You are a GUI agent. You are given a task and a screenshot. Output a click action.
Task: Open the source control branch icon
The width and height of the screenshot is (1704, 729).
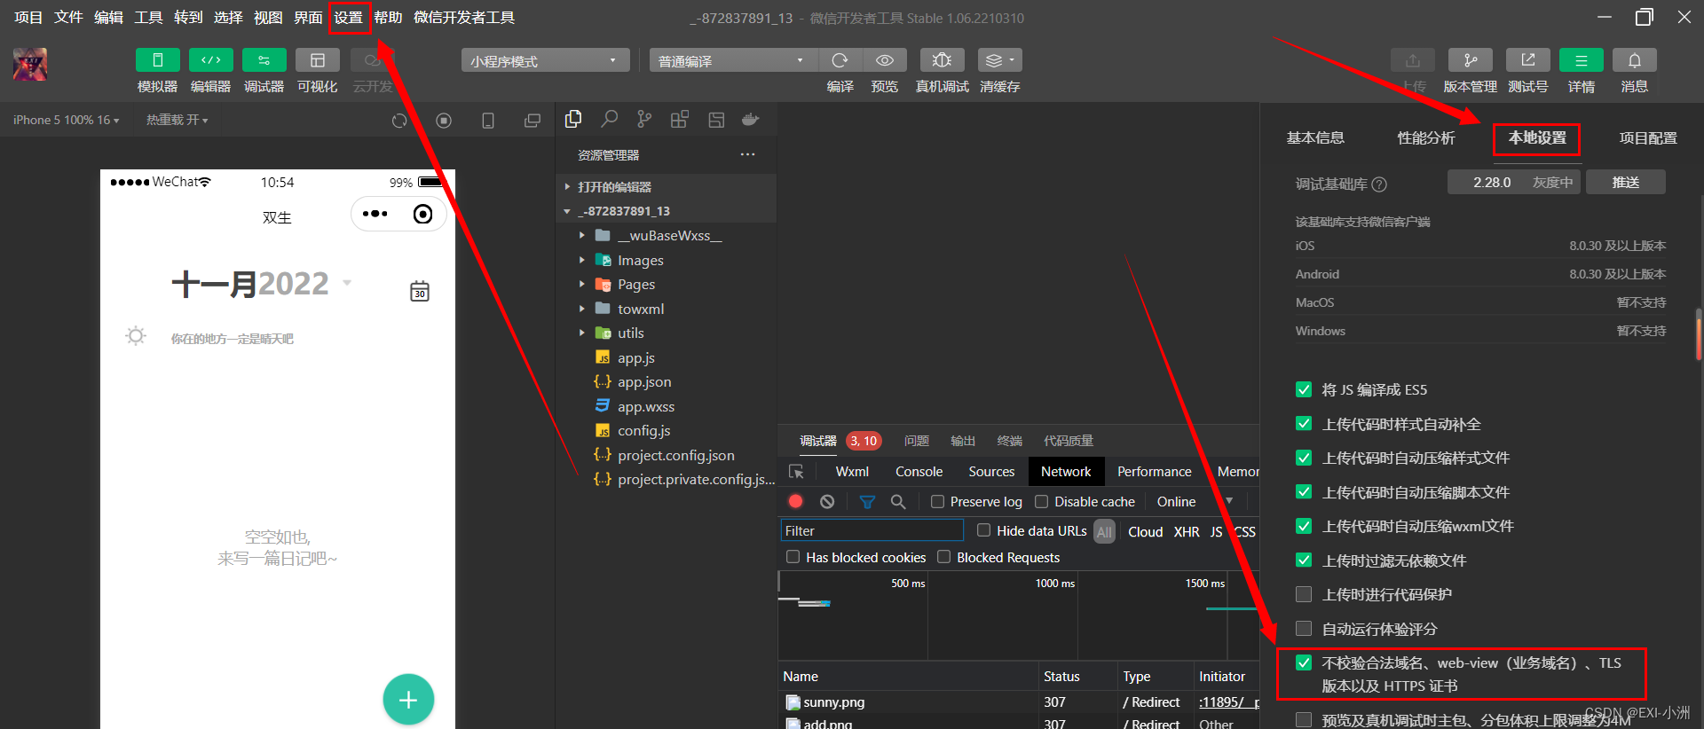pyautogui.click(x=644, y=120)
